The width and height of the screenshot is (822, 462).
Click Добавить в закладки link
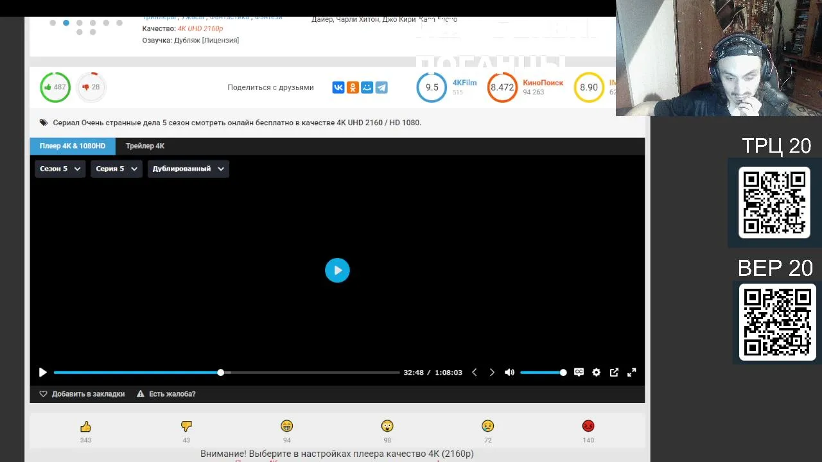(82, 394)
